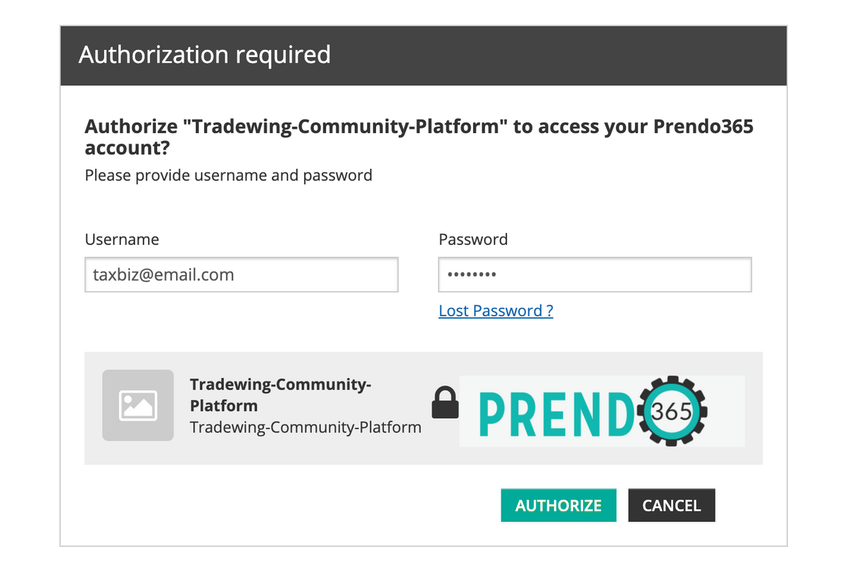Screen dimensions: 845x567
Task: Click the Username field label
Action: click(x=122, y=239)
